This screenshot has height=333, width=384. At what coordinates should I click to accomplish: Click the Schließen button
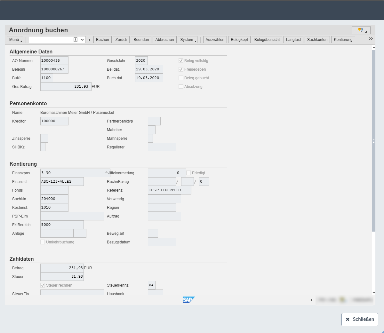click(360, 319)
